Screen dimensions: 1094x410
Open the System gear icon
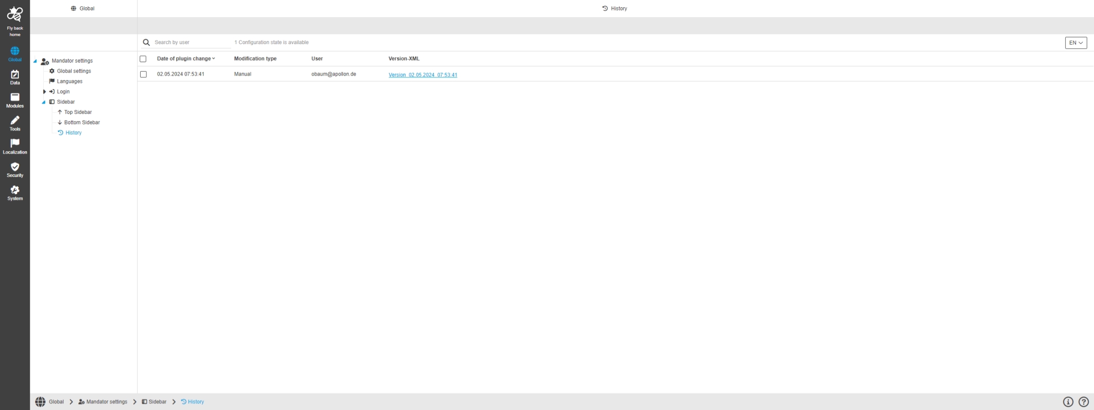click(15, 189)
